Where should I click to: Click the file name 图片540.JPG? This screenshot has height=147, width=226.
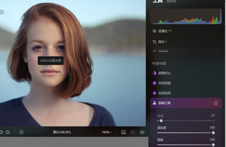(62, 132)
